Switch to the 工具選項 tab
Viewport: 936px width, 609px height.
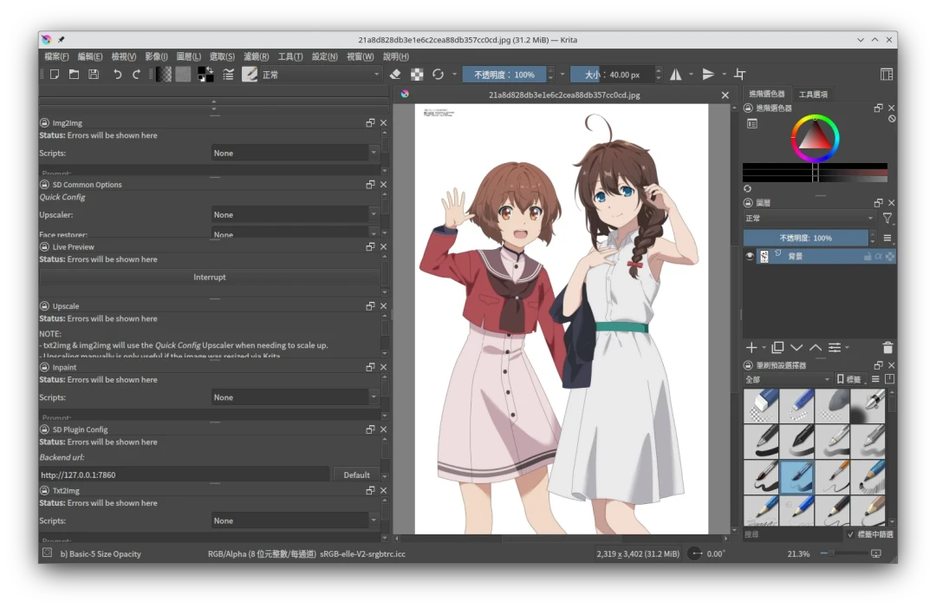813,95
